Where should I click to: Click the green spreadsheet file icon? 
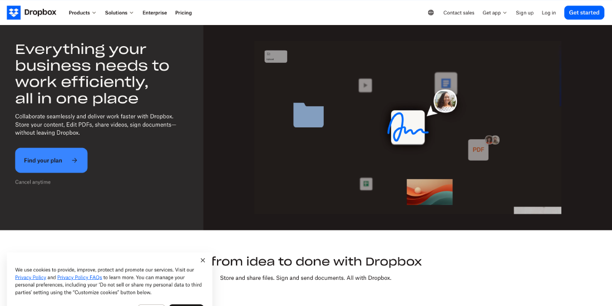(366, 184)
